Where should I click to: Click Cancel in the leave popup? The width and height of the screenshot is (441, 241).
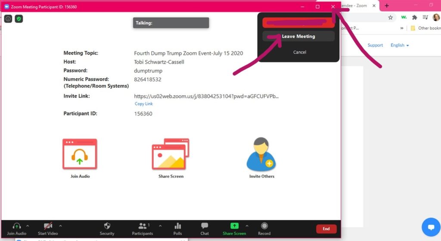click(x=300, y=52)
